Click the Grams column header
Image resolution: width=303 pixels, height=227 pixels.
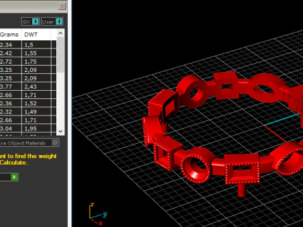click(x=11, y=35)
